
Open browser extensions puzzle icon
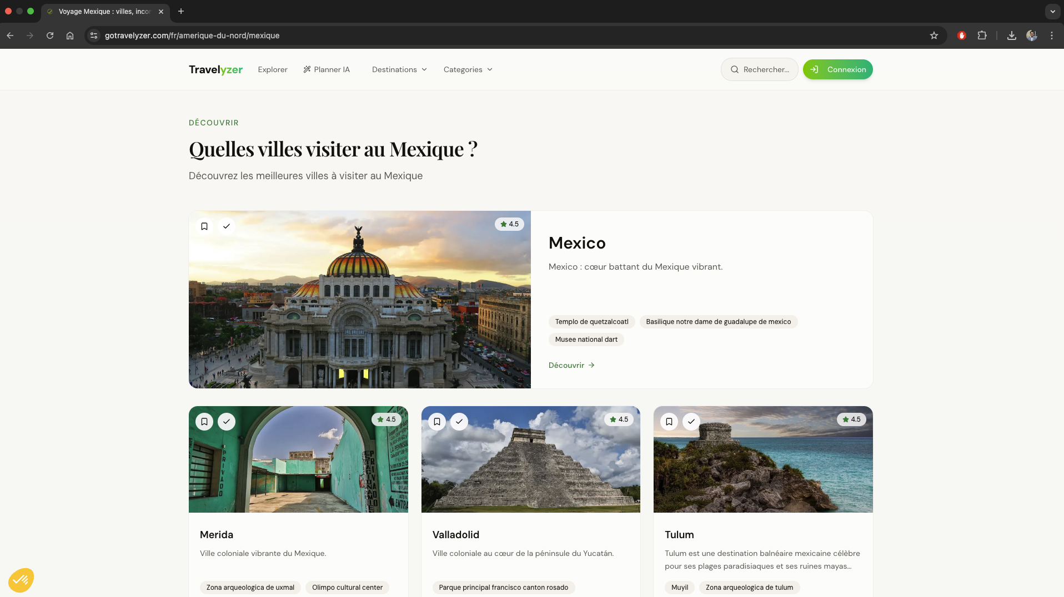pyautogui.click(x=982, y=36)
